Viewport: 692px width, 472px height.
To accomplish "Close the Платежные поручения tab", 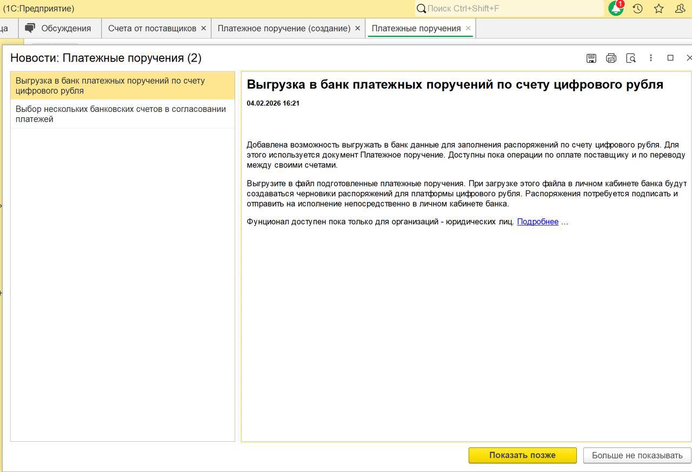I will pyautogui.click(x=468, y=28).
